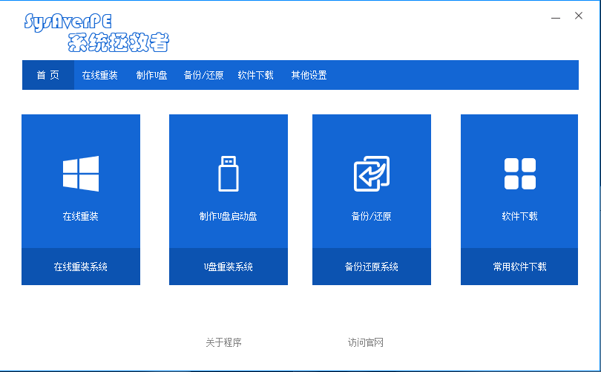Minimize the SysAverPE window

tap(556, 16)
